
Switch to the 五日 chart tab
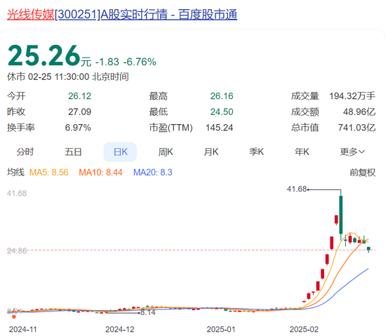tap(73, 152)
